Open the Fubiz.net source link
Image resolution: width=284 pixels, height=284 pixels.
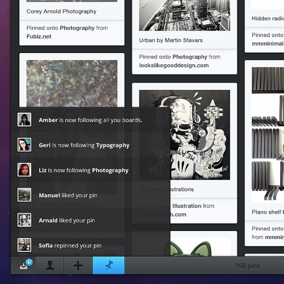[x=39, y=36]
